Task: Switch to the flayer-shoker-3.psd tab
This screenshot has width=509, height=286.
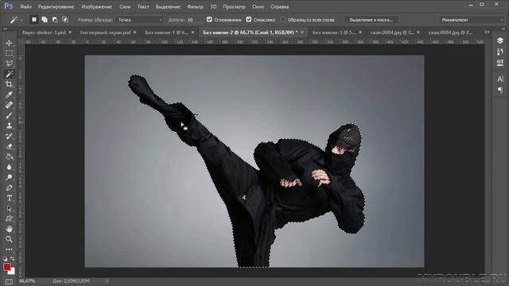Action: point(44,33)
